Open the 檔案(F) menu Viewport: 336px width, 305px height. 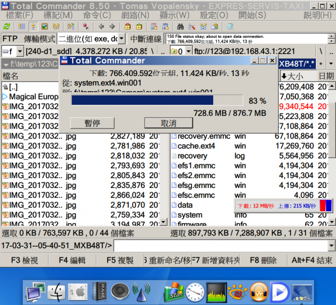coord(20,15)
